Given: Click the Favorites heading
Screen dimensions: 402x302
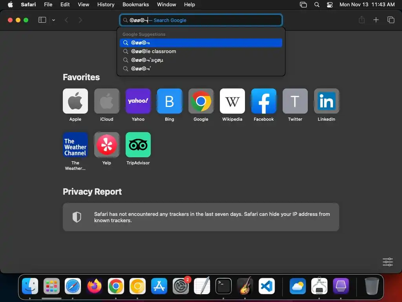Looking at the screenshot, I should pyautogui.click(x=81, y=77).
